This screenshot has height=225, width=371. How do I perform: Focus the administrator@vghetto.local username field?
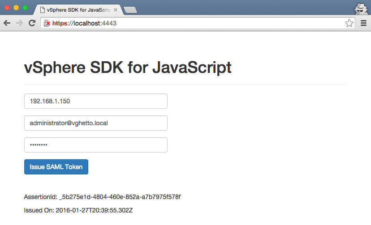[96, 123]
